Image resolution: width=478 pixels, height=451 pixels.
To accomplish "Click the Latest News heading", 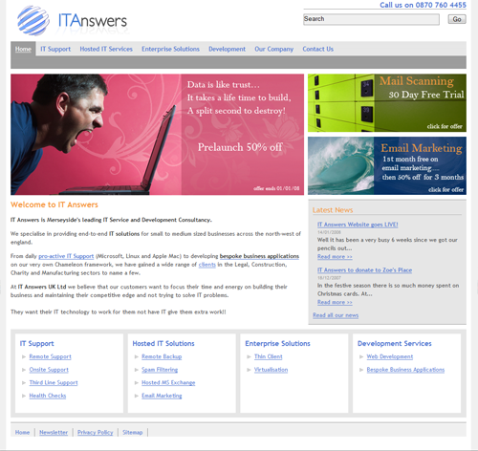I will point(333,210).
